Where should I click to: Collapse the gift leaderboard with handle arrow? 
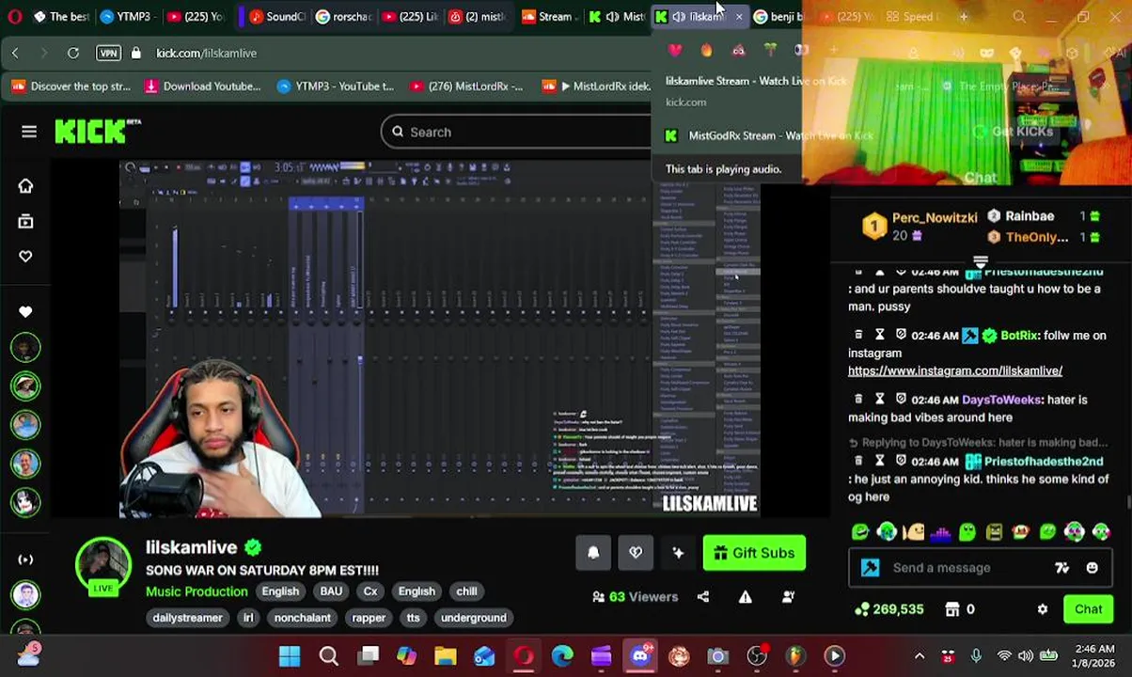point(981,262)
